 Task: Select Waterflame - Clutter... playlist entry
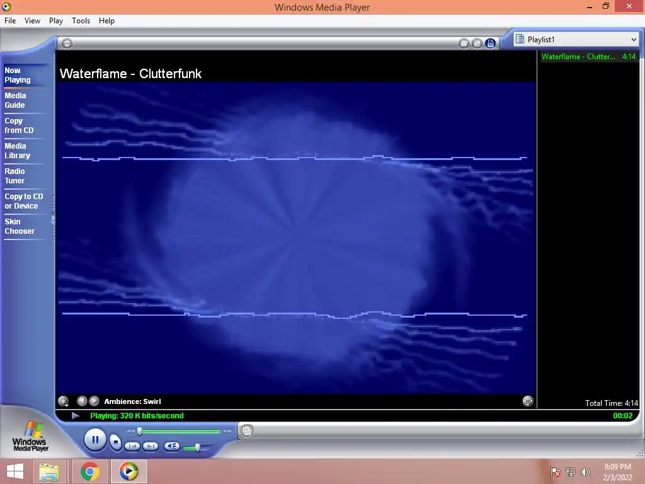click(x=588, y=57)
